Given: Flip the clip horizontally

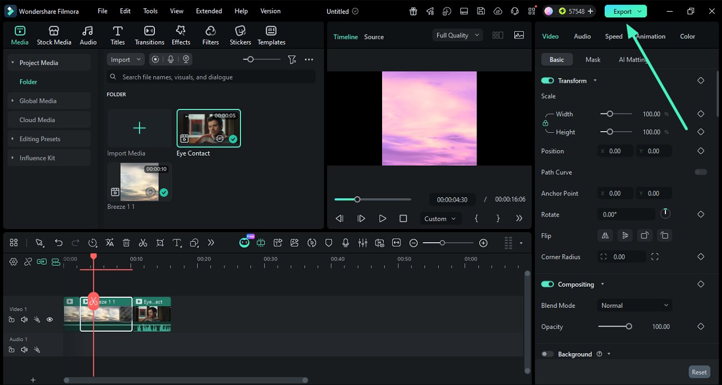Looking at the screenshot, I should [x=605, y=236].
